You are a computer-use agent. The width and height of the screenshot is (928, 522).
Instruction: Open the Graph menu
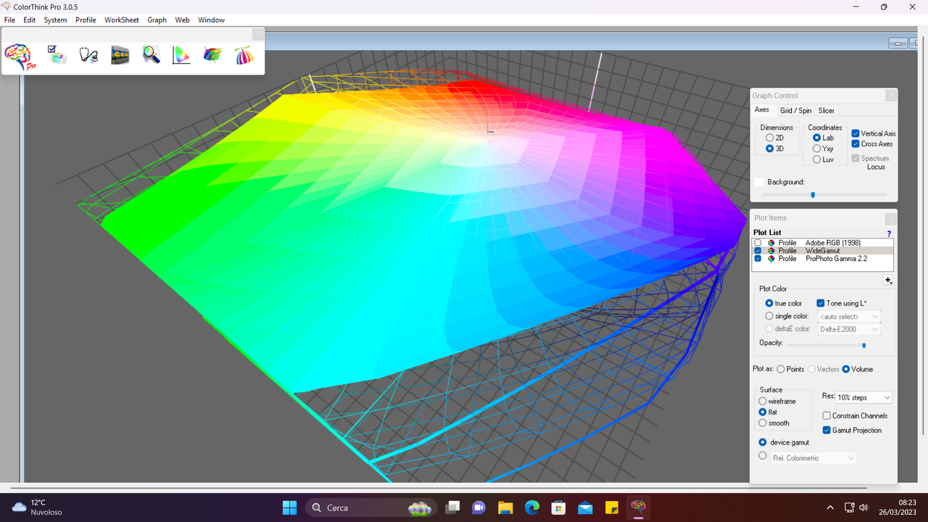coord(157,20)
